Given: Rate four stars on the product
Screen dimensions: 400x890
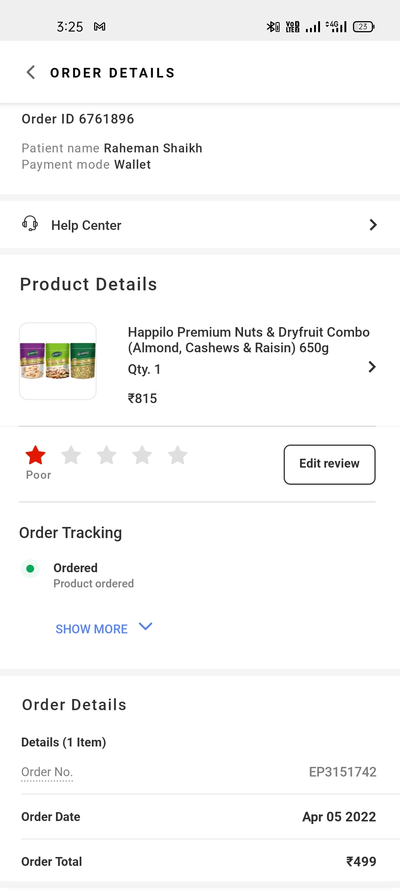Looking at the screenshot, I should point(142,455).
